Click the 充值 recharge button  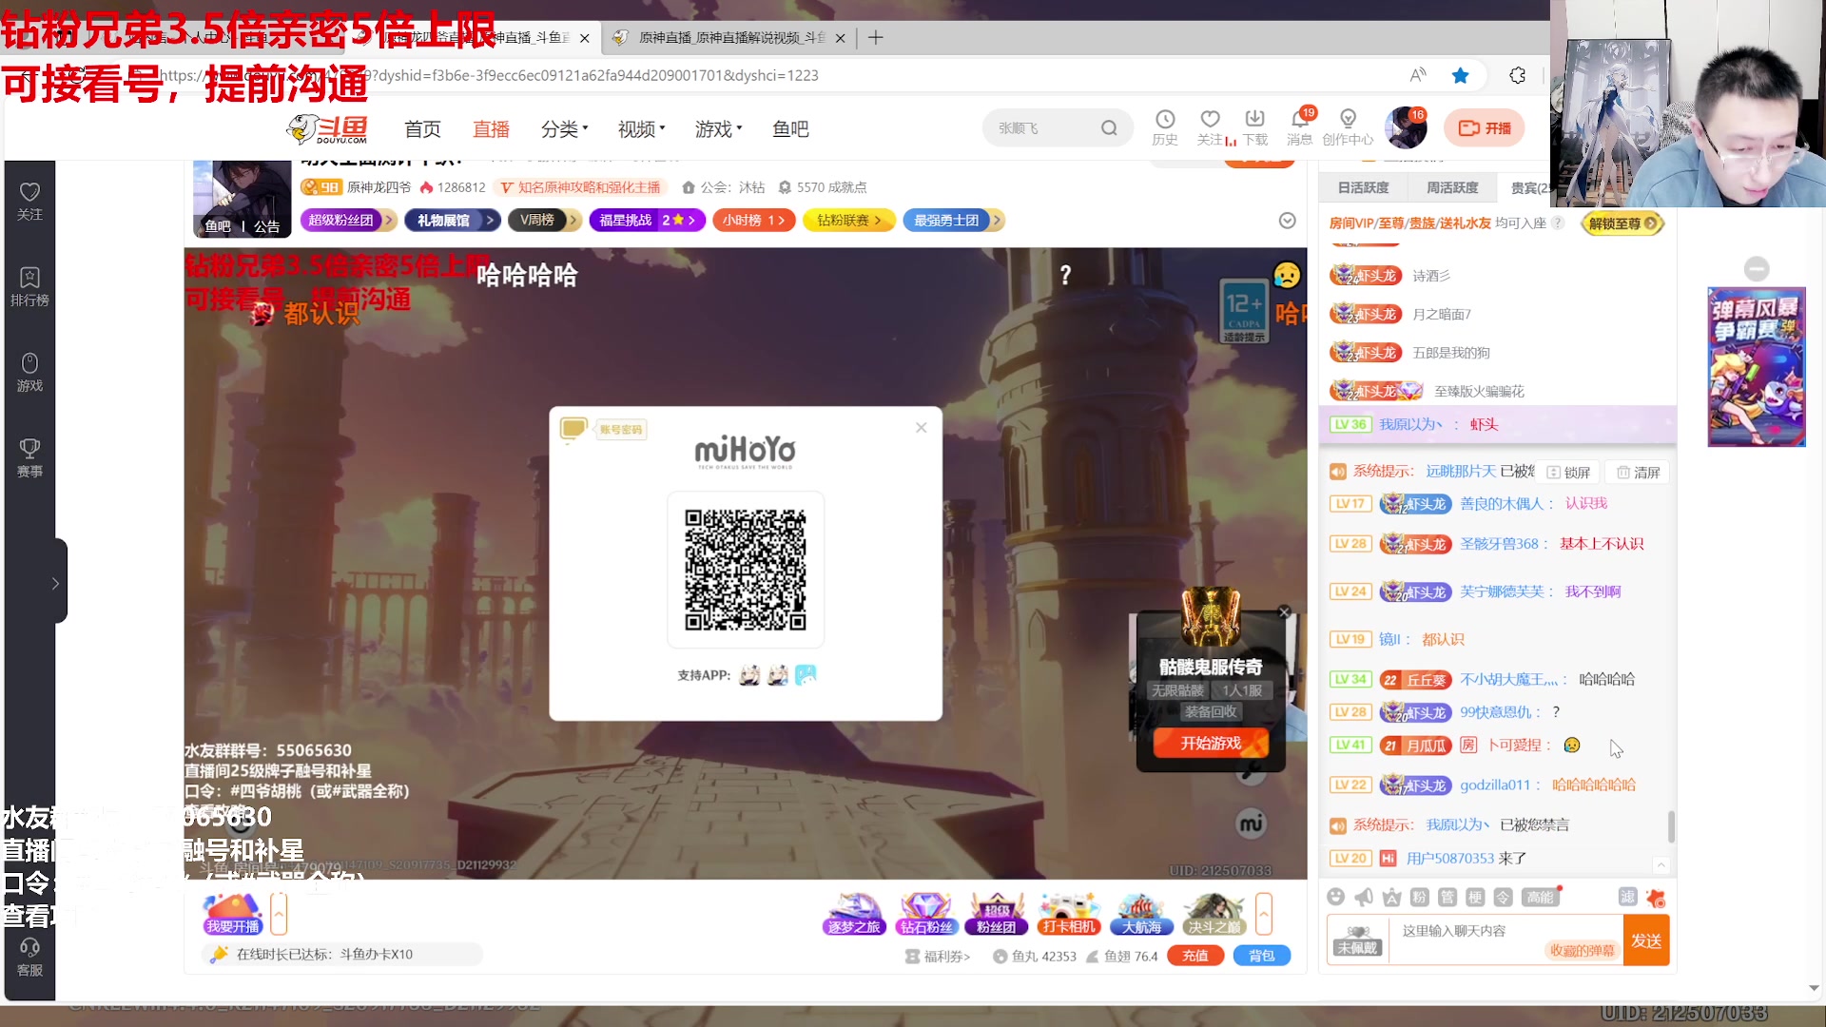click(x=1195, y=956)
